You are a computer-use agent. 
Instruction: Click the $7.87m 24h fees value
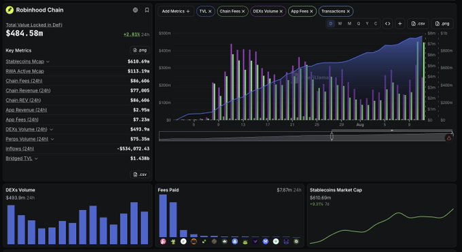[x=289, y=190]
